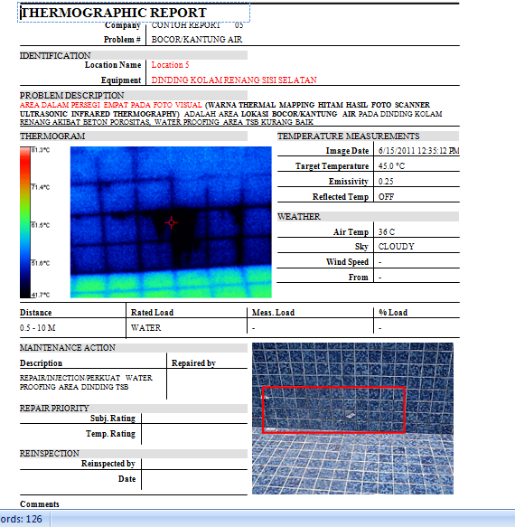Click the red 'Location 5' value
Image resolution: width=515 pixels, height=527 pixels.
(170, 65)
